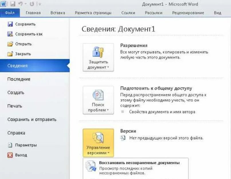231x179 pixels.
Task: Click the Документ1 - Microsoft Word title
Action: click(170, 4)
